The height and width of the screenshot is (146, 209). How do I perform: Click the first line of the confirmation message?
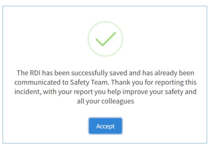pyautogui.click(x=105, y=72)
